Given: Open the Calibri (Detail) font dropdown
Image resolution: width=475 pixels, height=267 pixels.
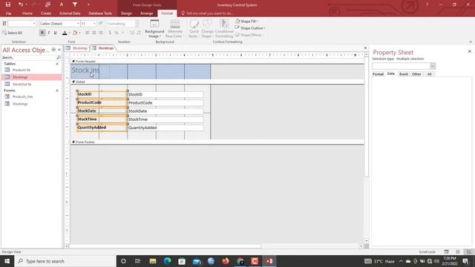Looking at the screenshot, I should point(78,23).
